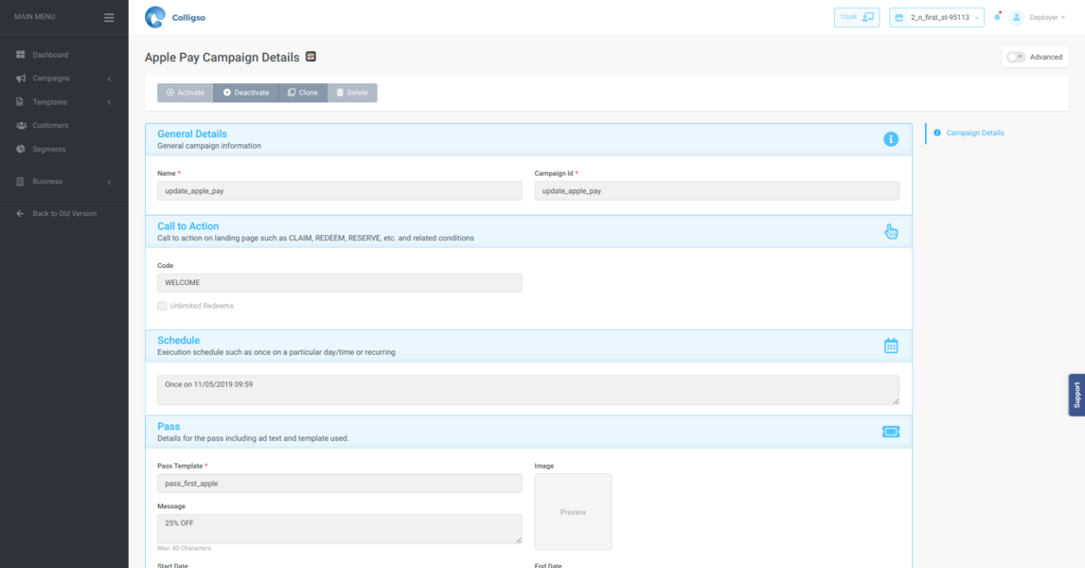Image resolution: width=1085 pixels, height=568 pixels.
Task: Start the Tour button
Action: (857, 17)
